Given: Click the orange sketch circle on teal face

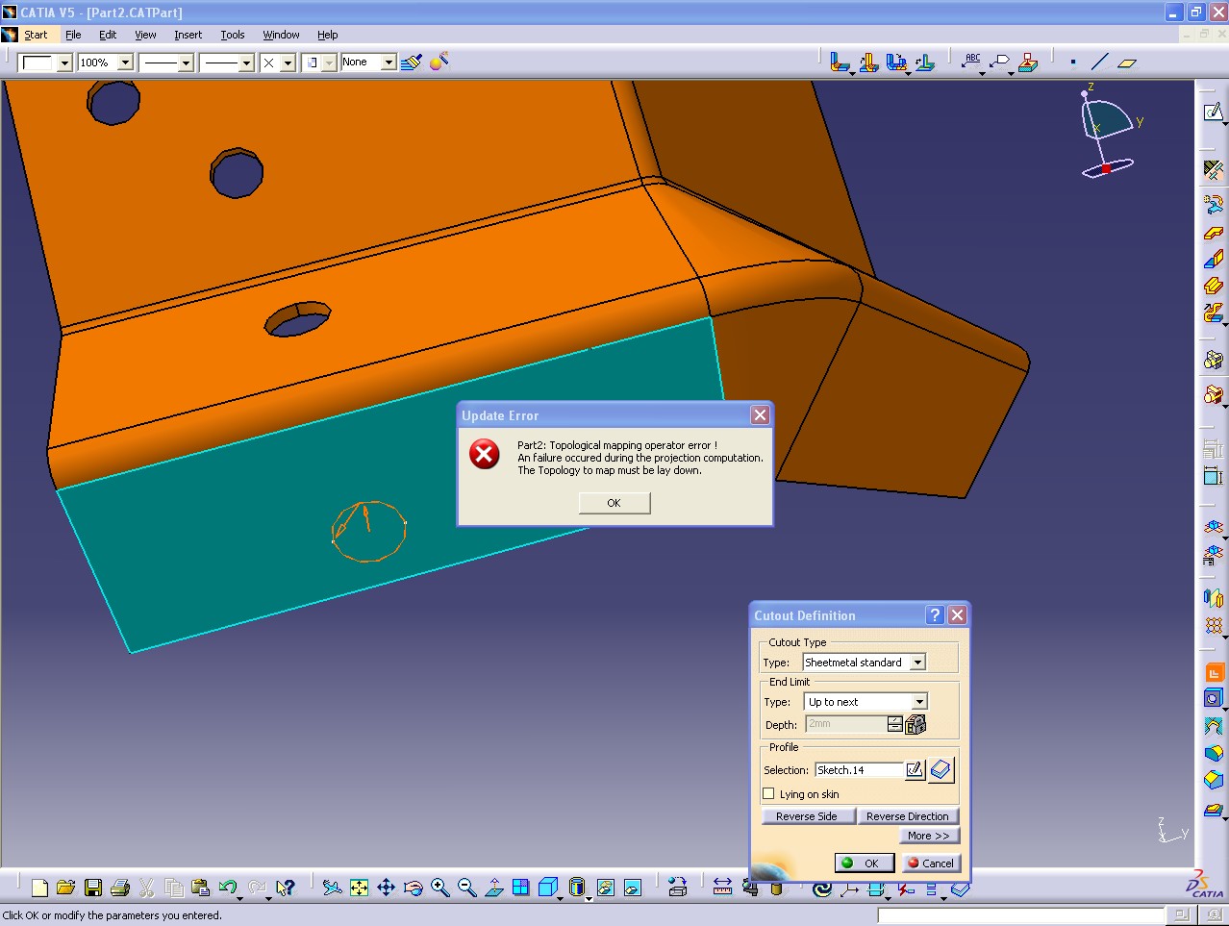Looking at the screenshot, I should click(368, 531).
